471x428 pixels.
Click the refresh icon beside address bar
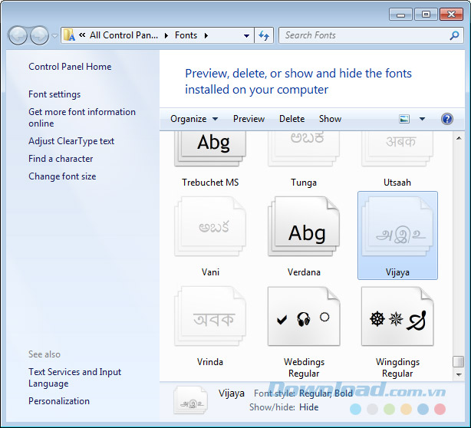click(265, 35)
